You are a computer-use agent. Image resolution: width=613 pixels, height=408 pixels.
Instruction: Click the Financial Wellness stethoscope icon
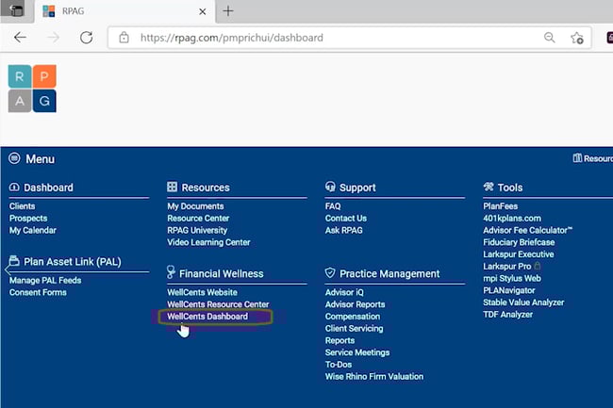171,271
